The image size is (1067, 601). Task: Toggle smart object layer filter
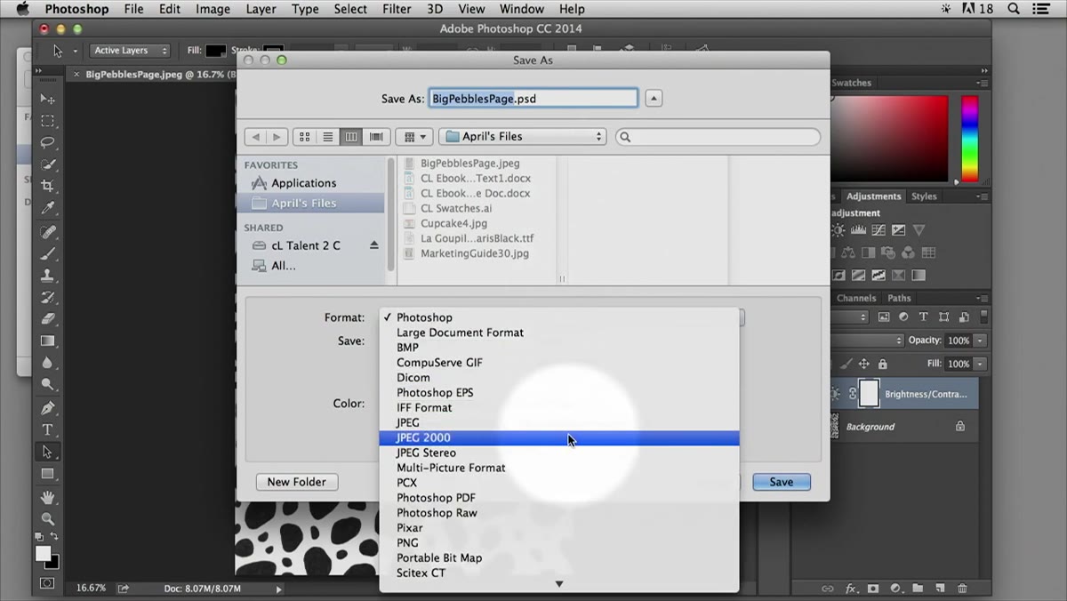(964, 317)
